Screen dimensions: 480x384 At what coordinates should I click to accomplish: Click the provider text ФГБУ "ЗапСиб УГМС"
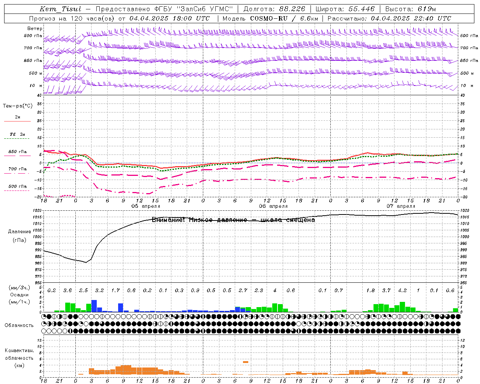193,9
